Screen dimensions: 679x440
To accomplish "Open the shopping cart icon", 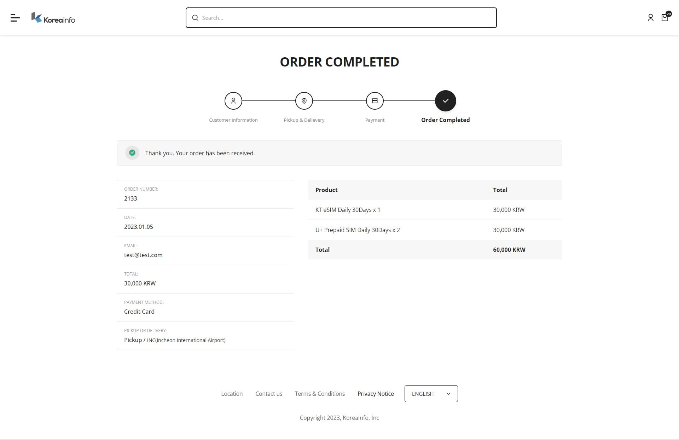I will (x=666, y=17).
